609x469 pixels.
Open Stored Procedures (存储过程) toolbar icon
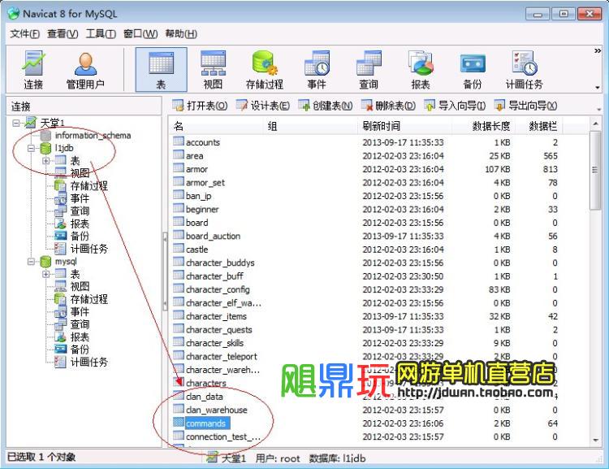point(265,70)
